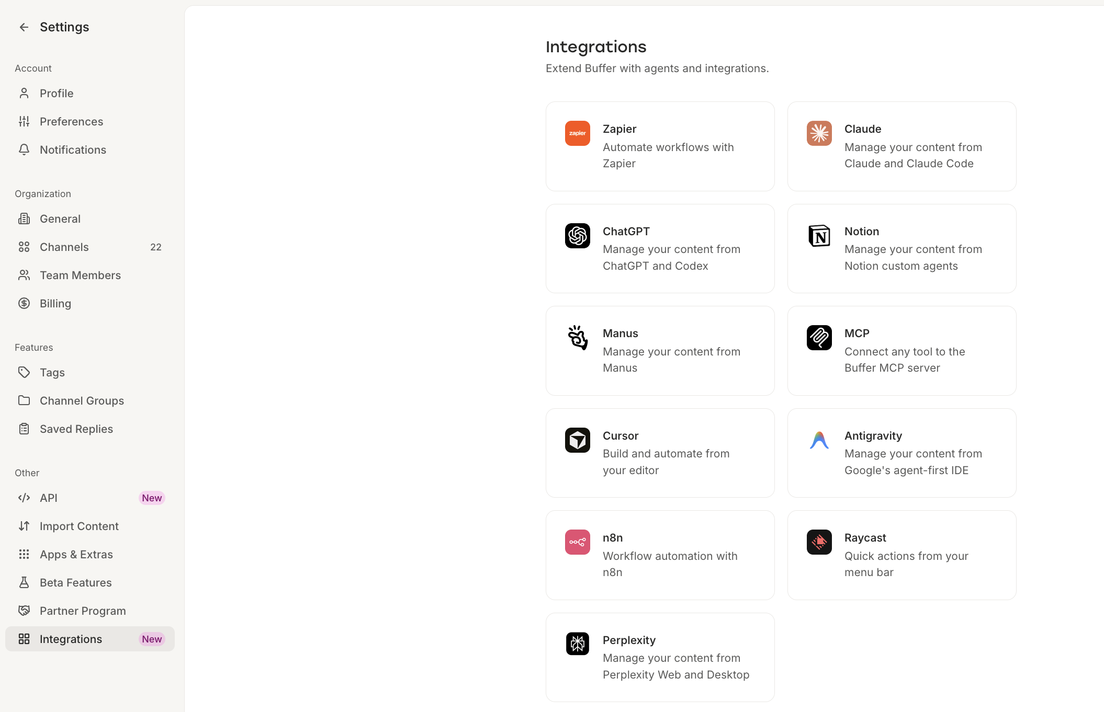The width and height of the screenshot is (1104, 712).
Task: Click the Claude starburst logo icon
Action: tap(819, 133)
